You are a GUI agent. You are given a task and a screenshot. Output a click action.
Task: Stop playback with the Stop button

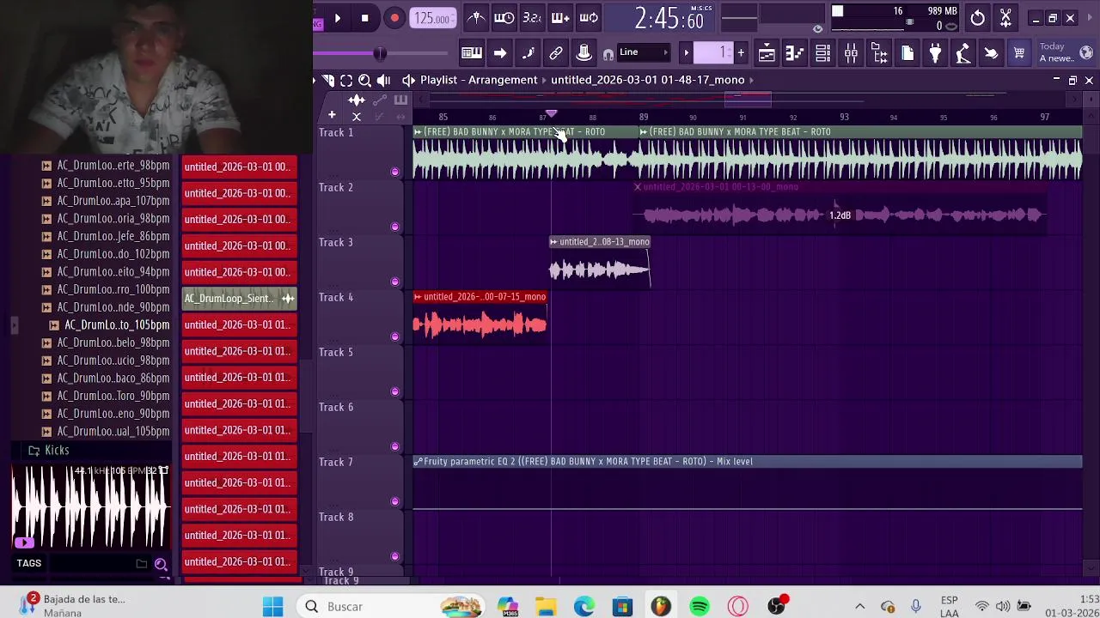(x=364, y=18)
